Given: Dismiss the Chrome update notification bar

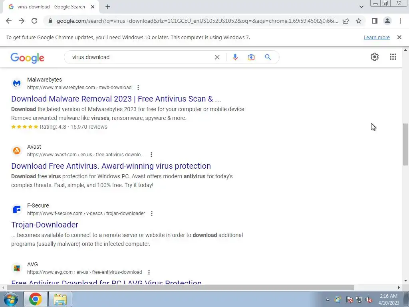Looking at the screenshot, I should point(399,37).
